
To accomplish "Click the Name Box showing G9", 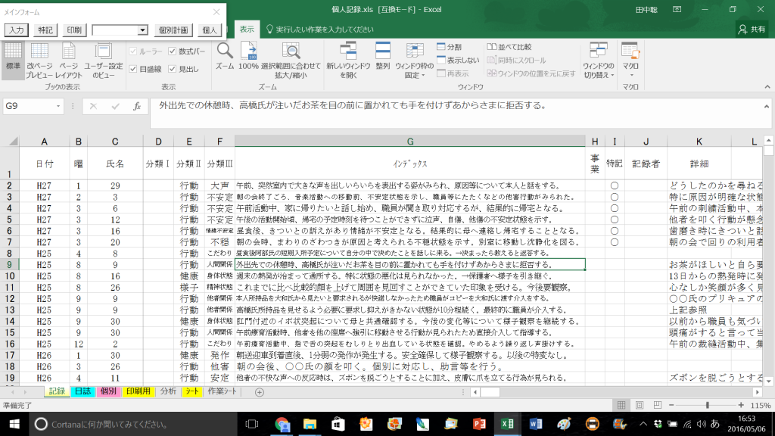I will click(29, 106).
